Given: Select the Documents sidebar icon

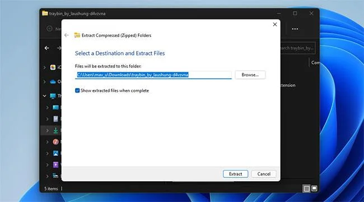Looking at the screenshot, I should click(x=55, y=119).
